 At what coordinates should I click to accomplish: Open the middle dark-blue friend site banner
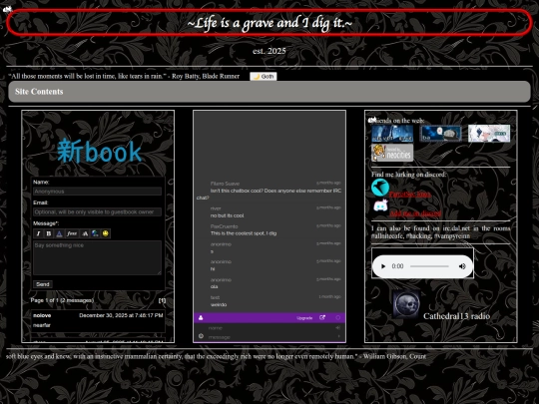point(441,134)
